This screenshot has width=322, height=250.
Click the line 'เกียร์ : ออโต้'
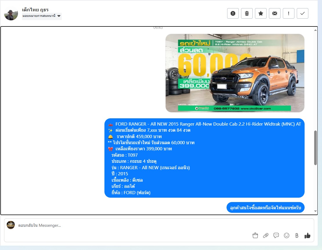123,186
